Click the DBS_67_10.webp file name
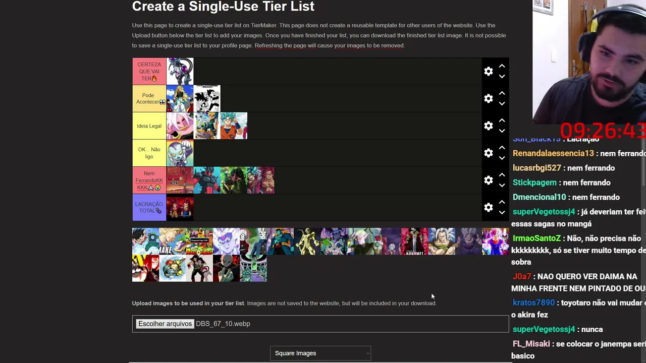This screenshot has height=363, width=646. click(x=223, y=324)
